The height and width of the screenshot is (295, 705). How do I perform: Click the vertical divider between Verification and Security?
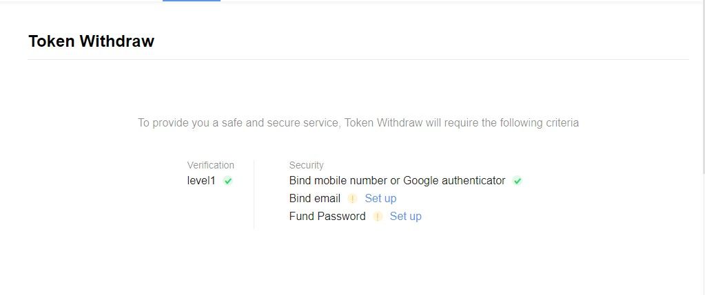coord(254,194)
